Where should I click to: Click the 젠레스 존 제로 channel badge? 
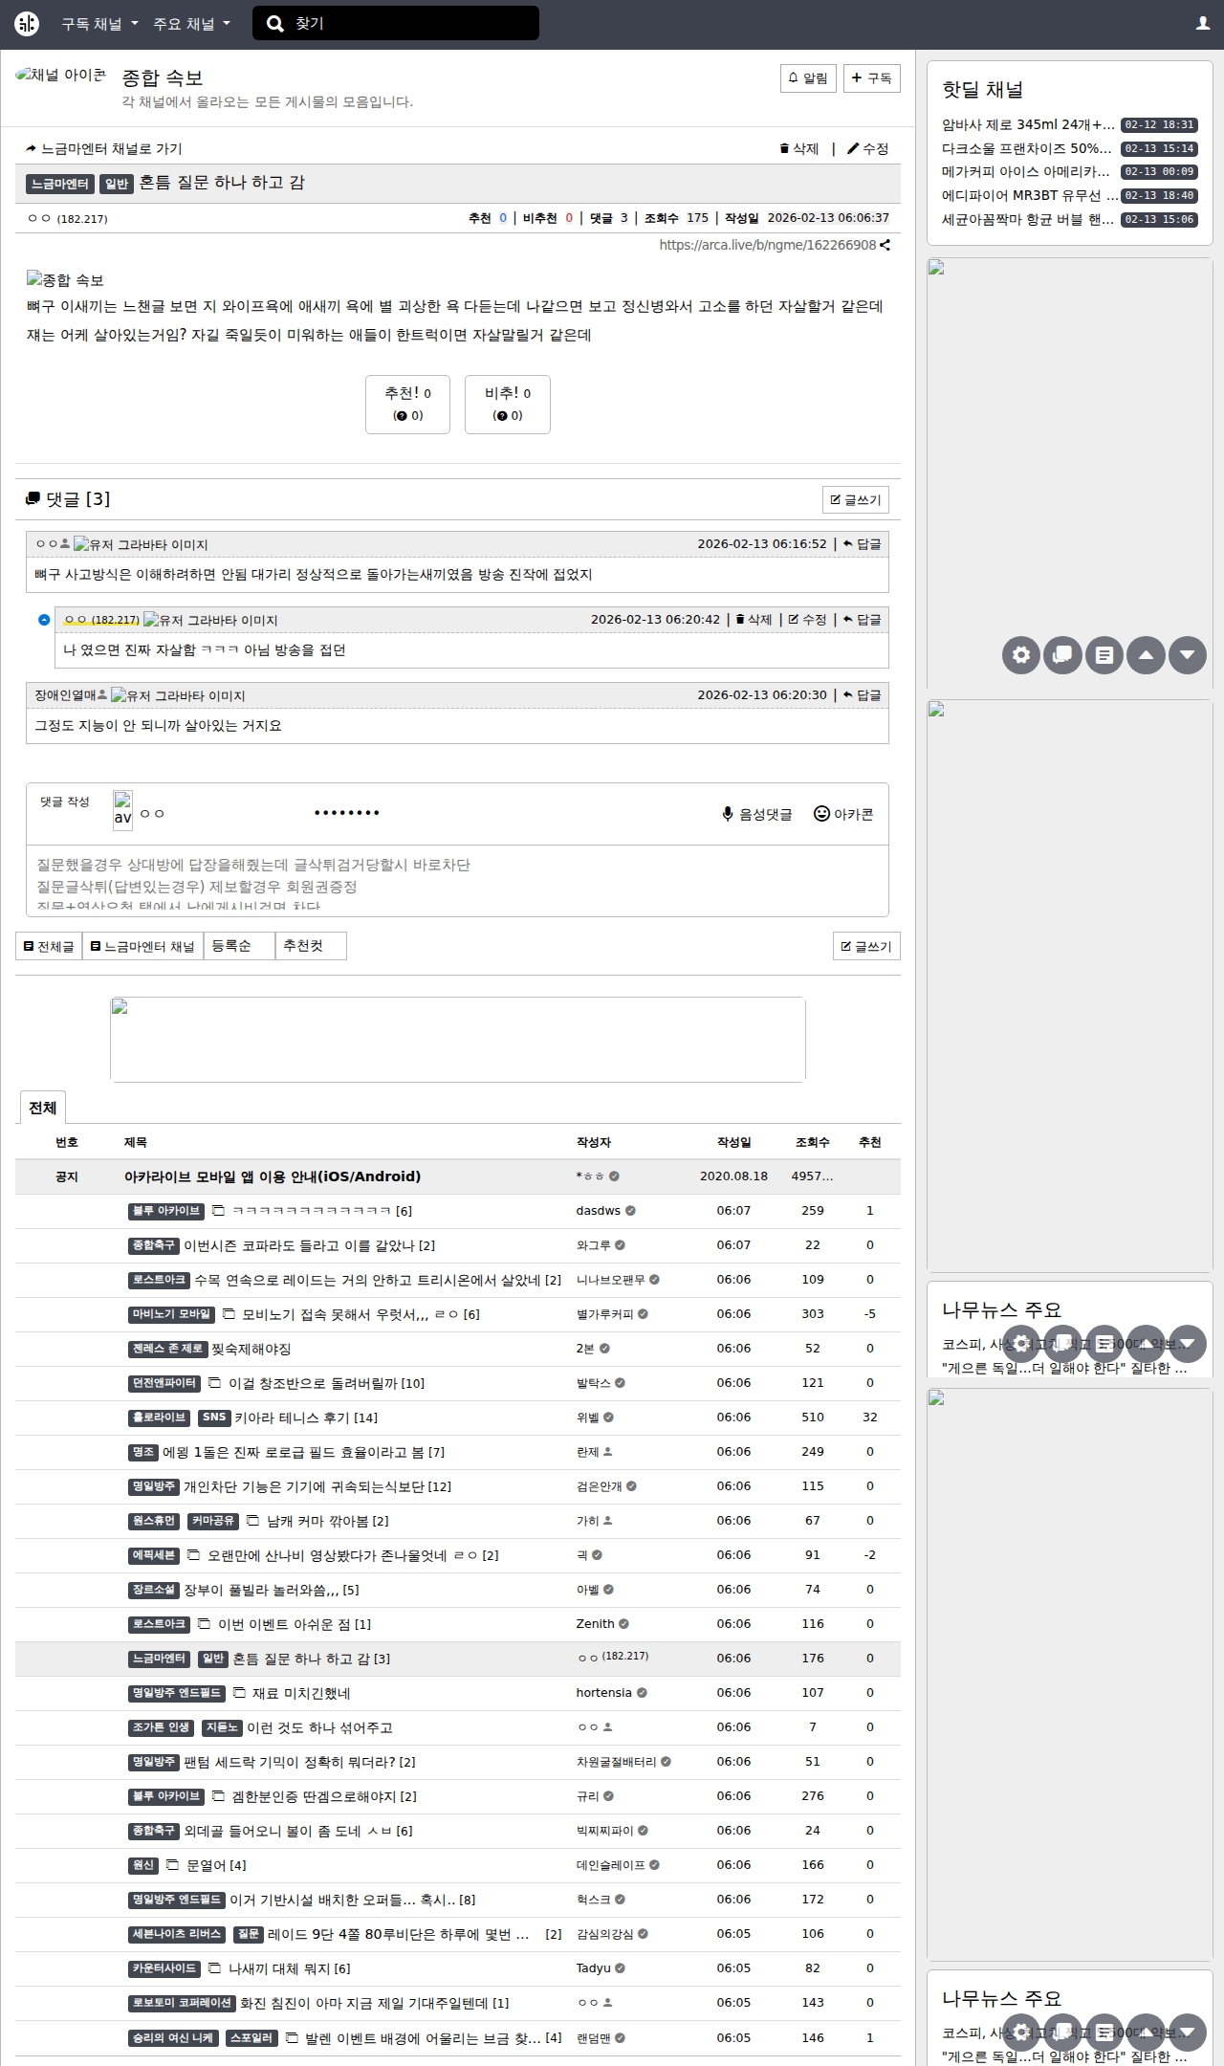tap(167, 1349)
